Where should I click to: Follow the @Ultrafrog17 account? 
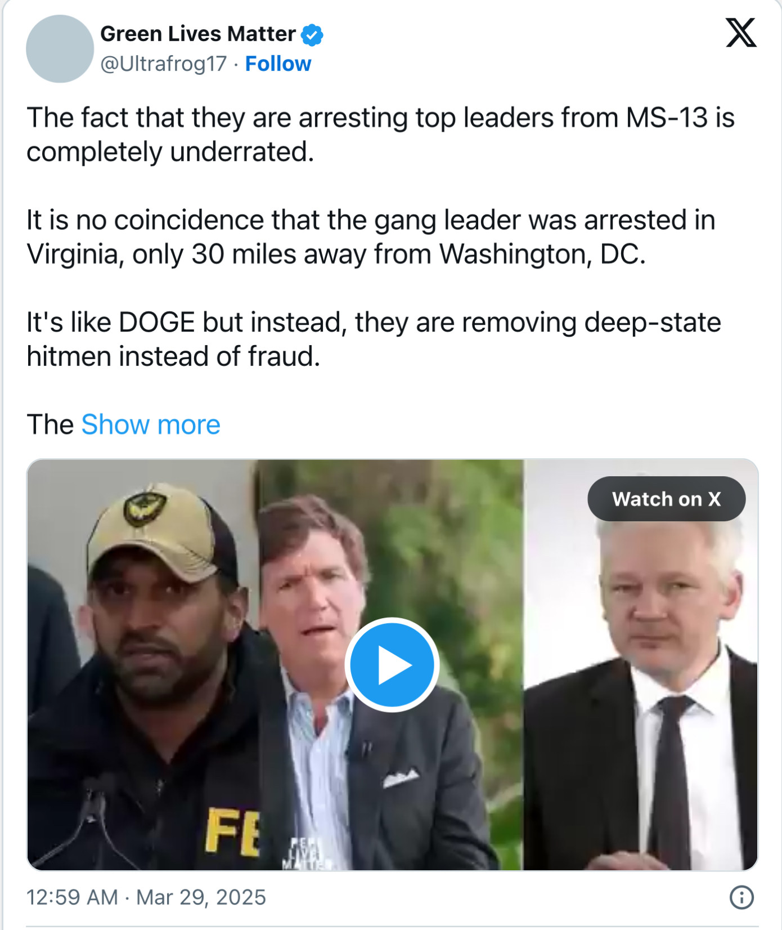[x=278, y=64]
